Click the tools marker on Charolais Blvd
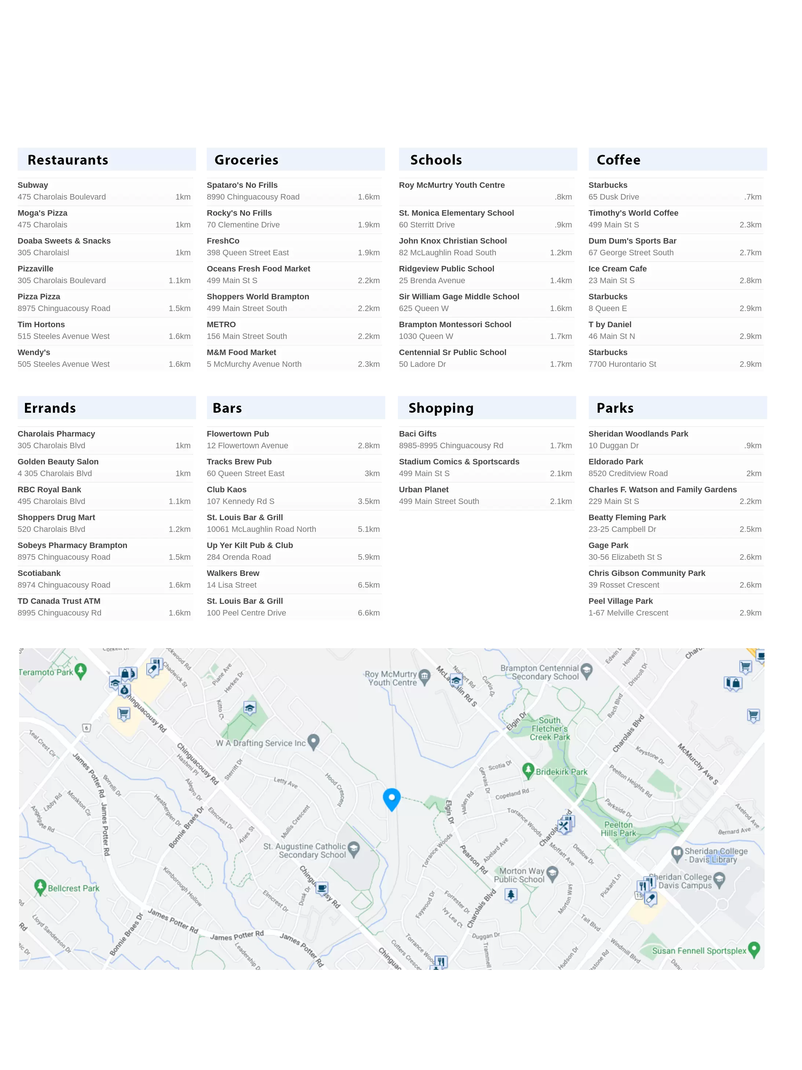Image resolution: width=802 pixels, height=1070 pixels. coord(564,826)
